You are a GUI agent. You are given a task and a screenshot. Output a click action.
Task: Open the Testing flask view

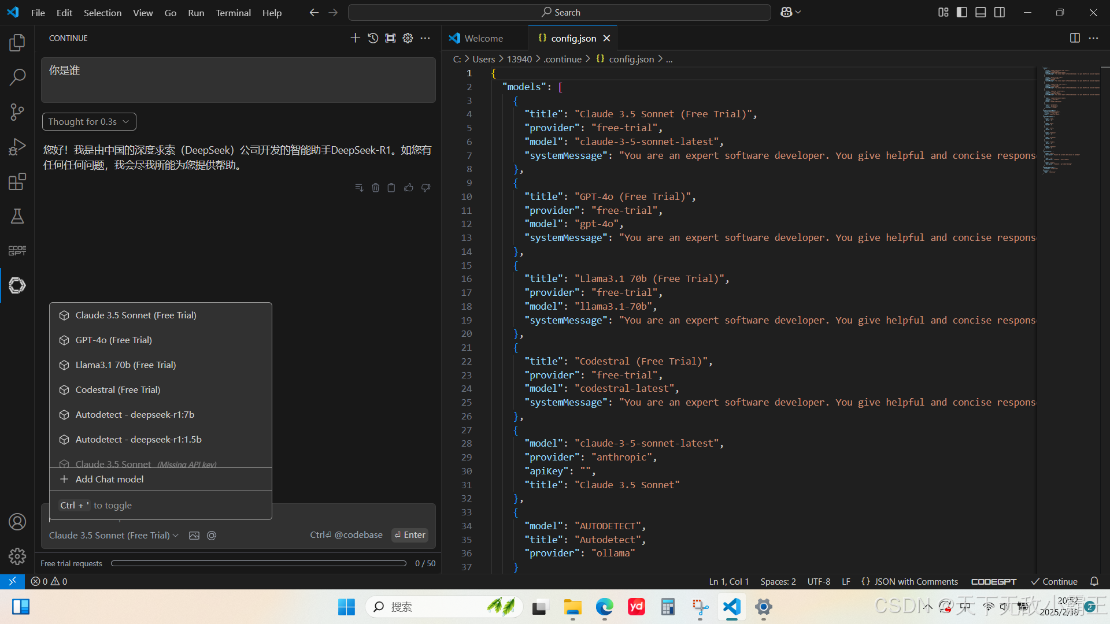[17, 216]
